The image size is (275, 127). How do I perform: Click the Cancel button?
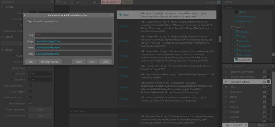pos(79,62)
